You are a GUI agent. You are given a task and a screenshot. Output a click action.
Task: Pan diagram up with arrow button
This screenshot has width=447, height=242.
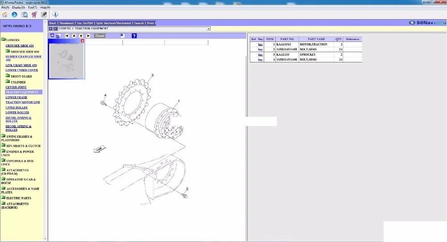pos(74,36)
